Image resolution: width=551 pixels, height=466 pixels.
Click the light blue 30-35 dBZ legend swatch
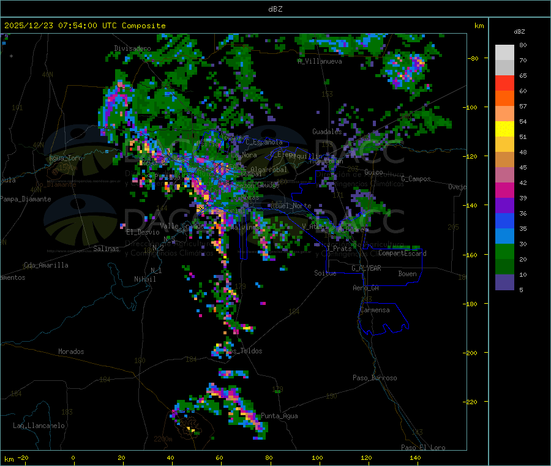(x=504, y=236)
